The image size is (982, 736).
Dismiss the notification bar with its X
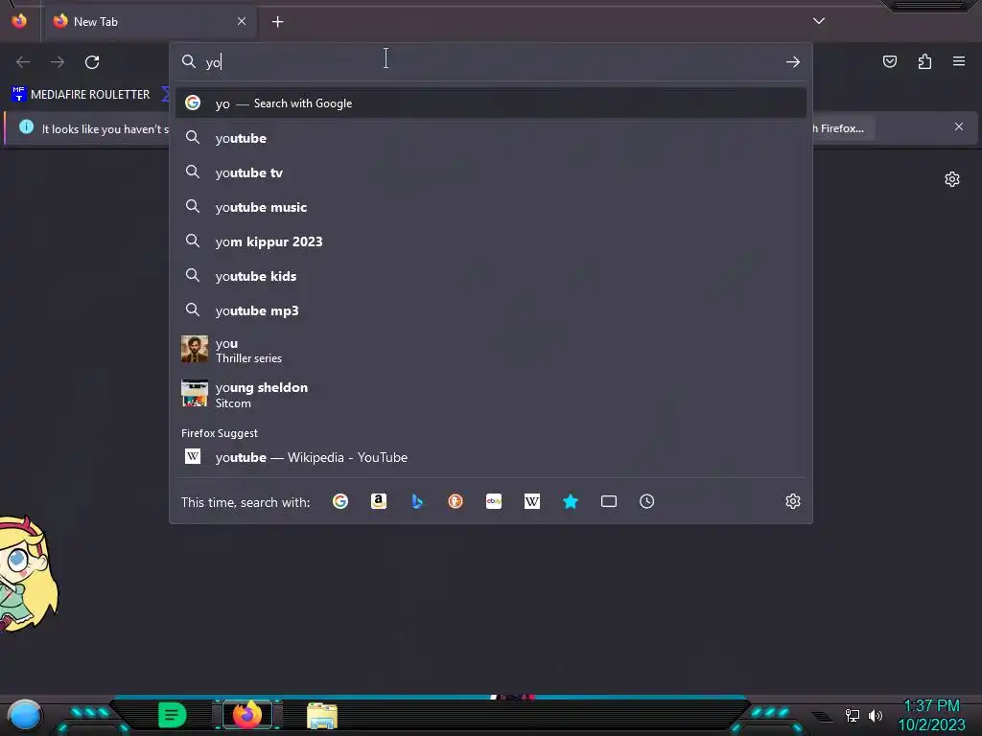[x=959, y=127]
